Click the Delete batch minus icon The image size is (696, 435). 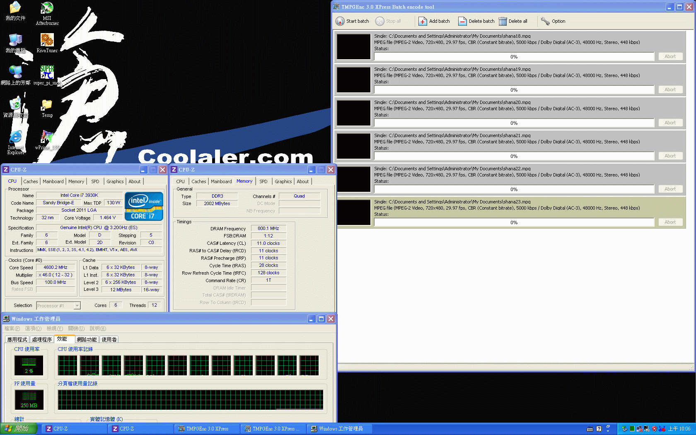coord(462,21)
